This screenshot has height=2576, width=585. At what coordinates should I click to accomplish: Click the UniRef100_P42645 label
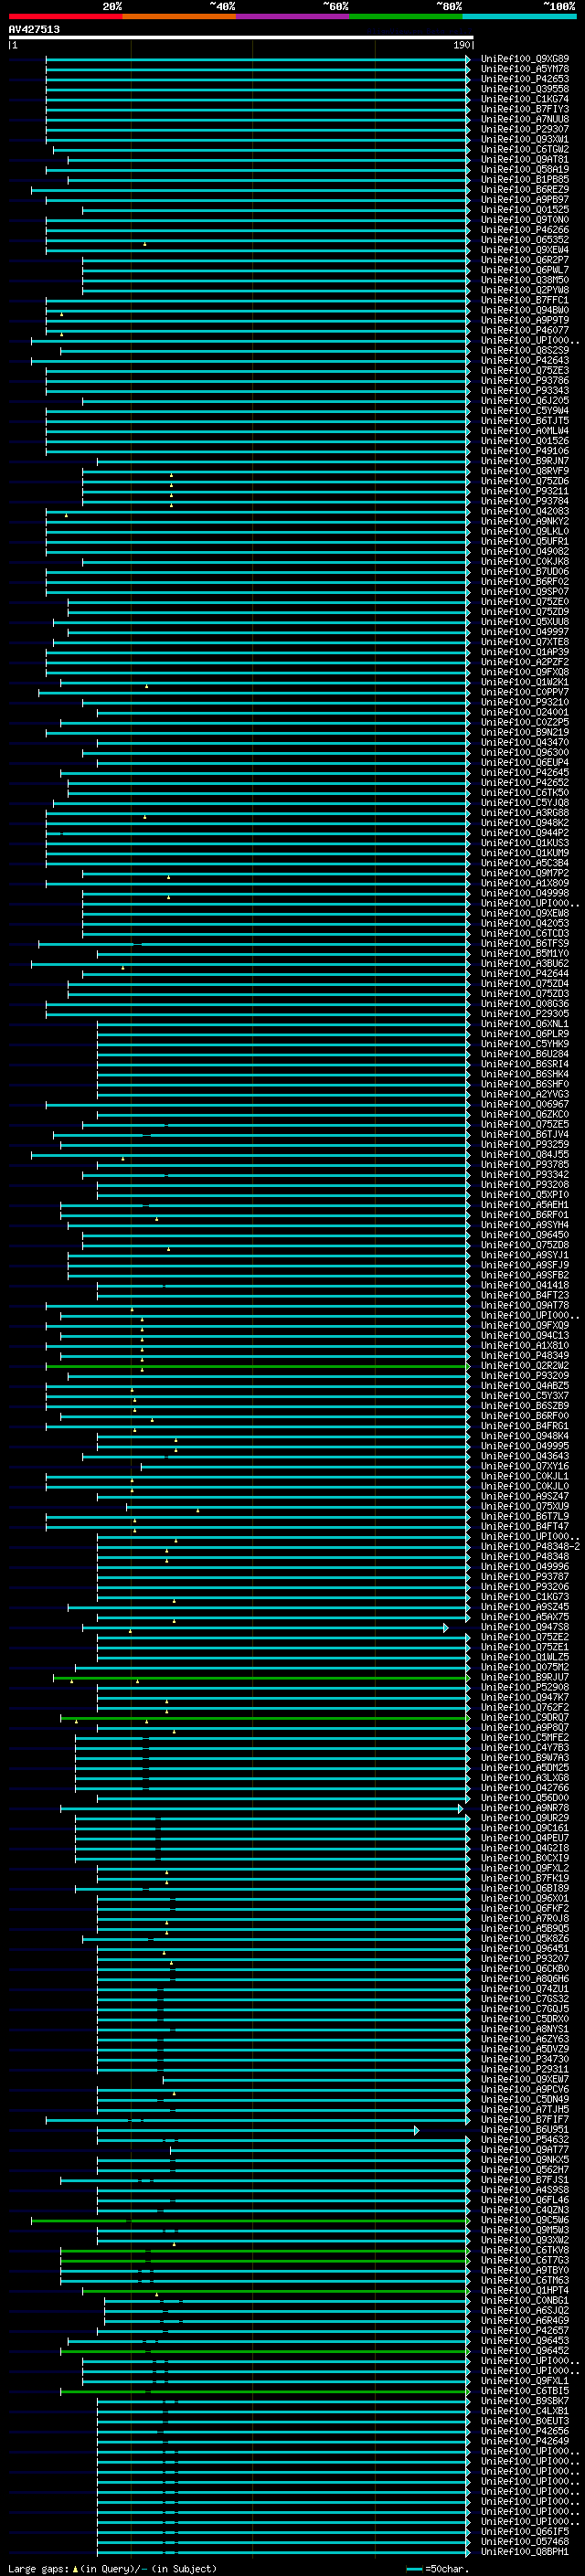pos(525,772)
